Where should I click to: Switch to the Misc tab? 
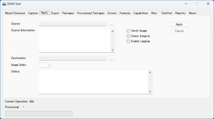click(154, 13)
